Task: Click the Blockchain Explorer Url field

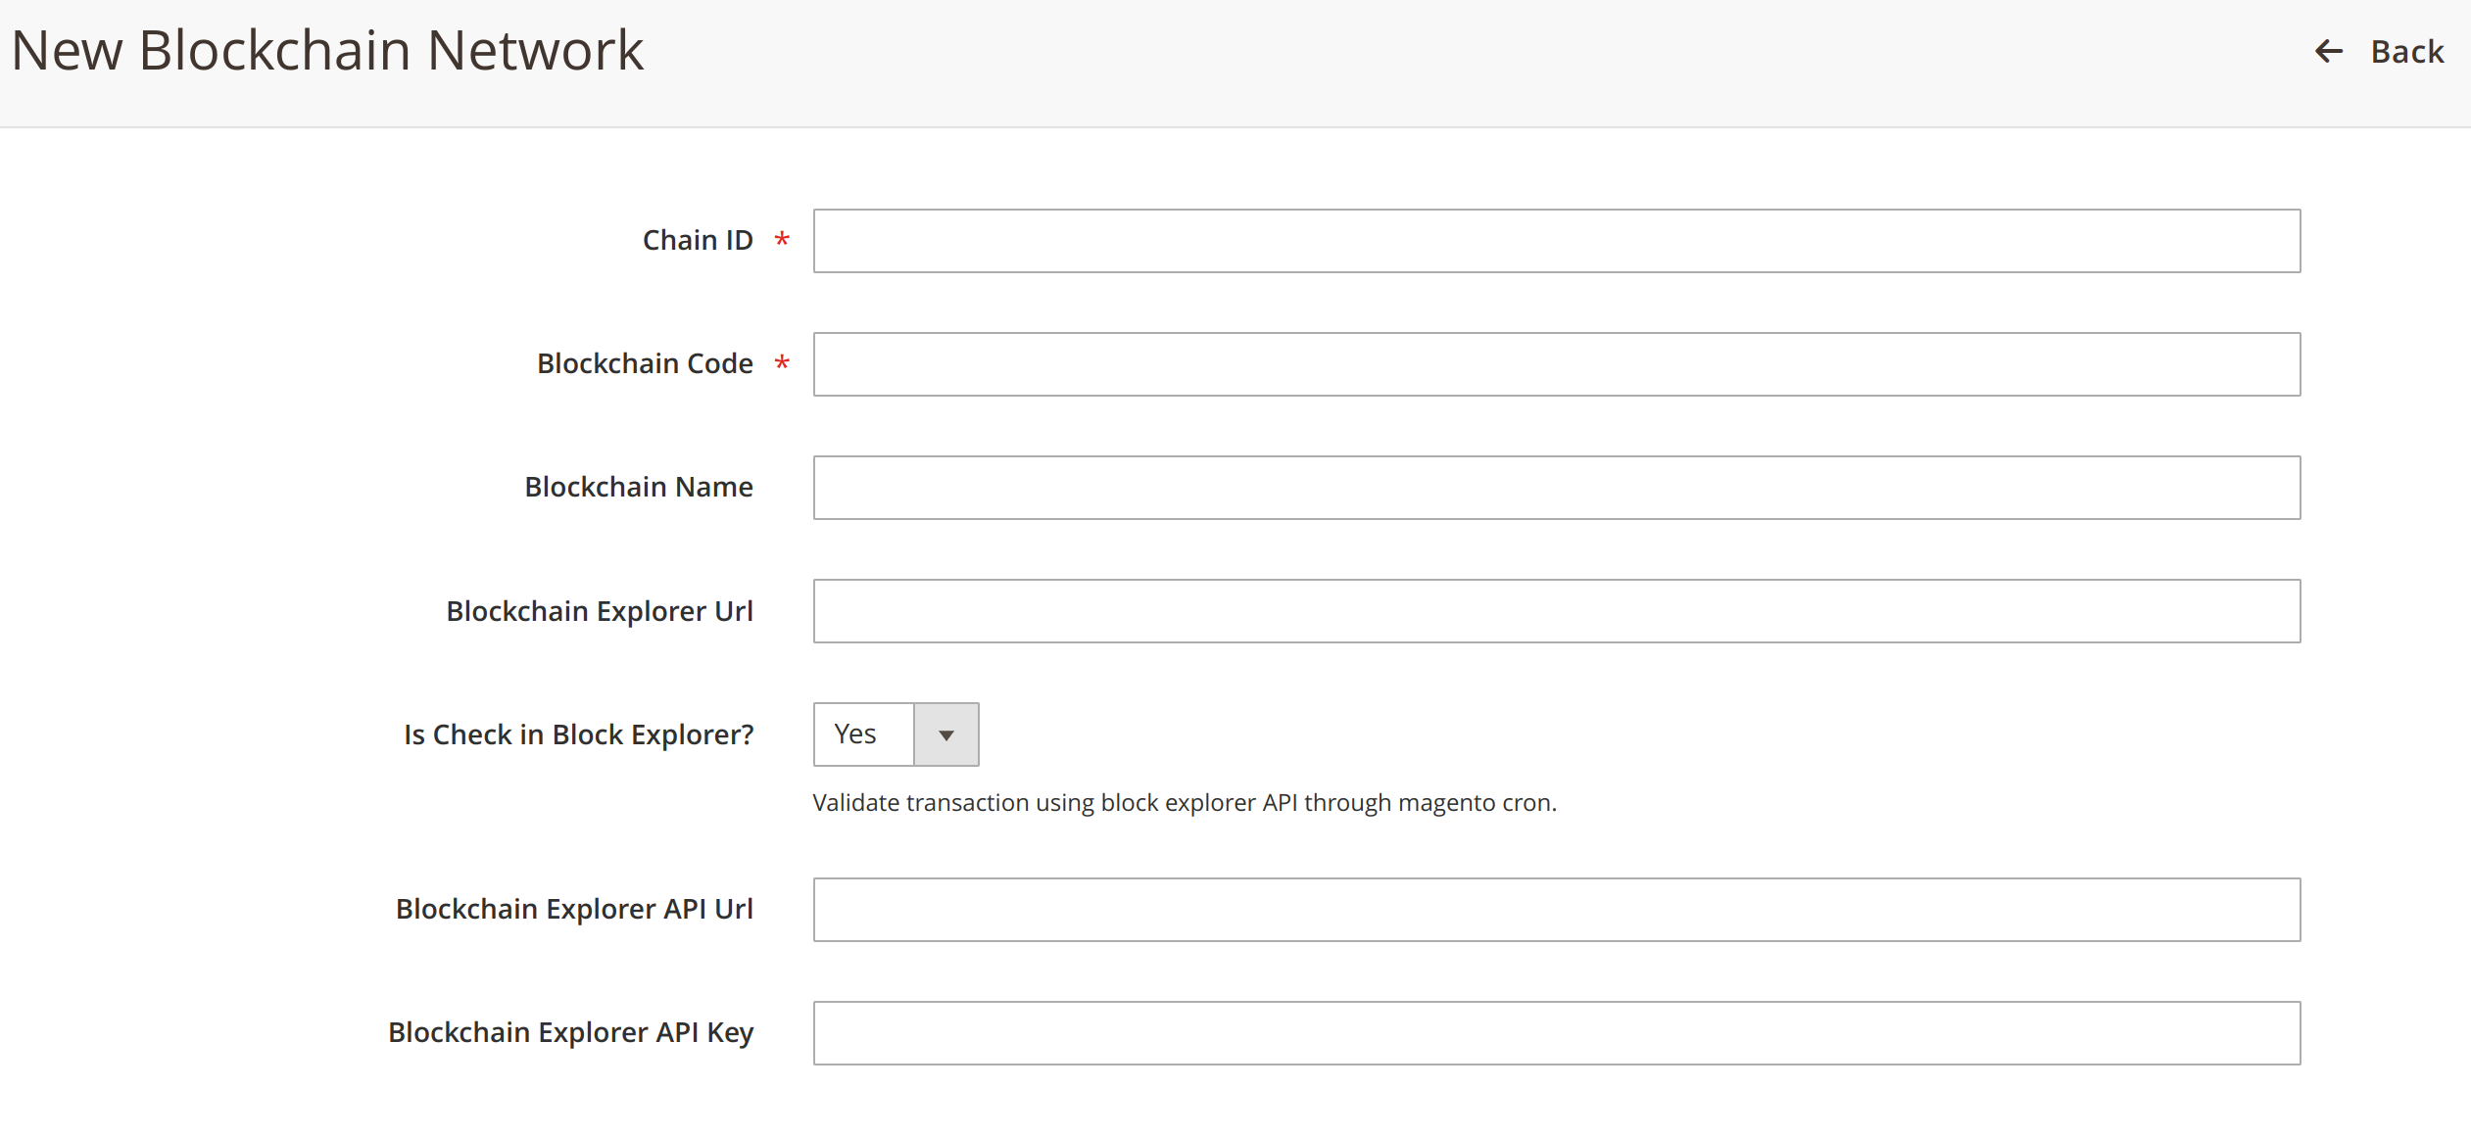Action: 1556,611
